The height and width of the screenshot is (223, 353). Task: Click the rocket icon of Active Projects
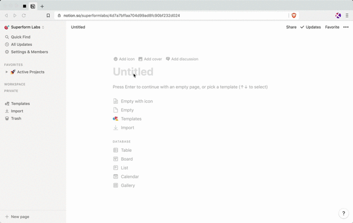[13, 72]
